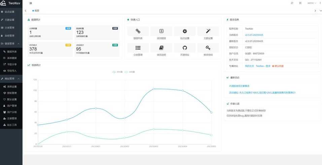Click the 分类数量 stat card showing 1
322x165 pixels.
pos(50,32)
